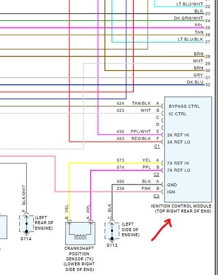Click the LEFT SIDE OF ENGINE note
The height and width of the screenshot is (275, 218).
[130, 230]
